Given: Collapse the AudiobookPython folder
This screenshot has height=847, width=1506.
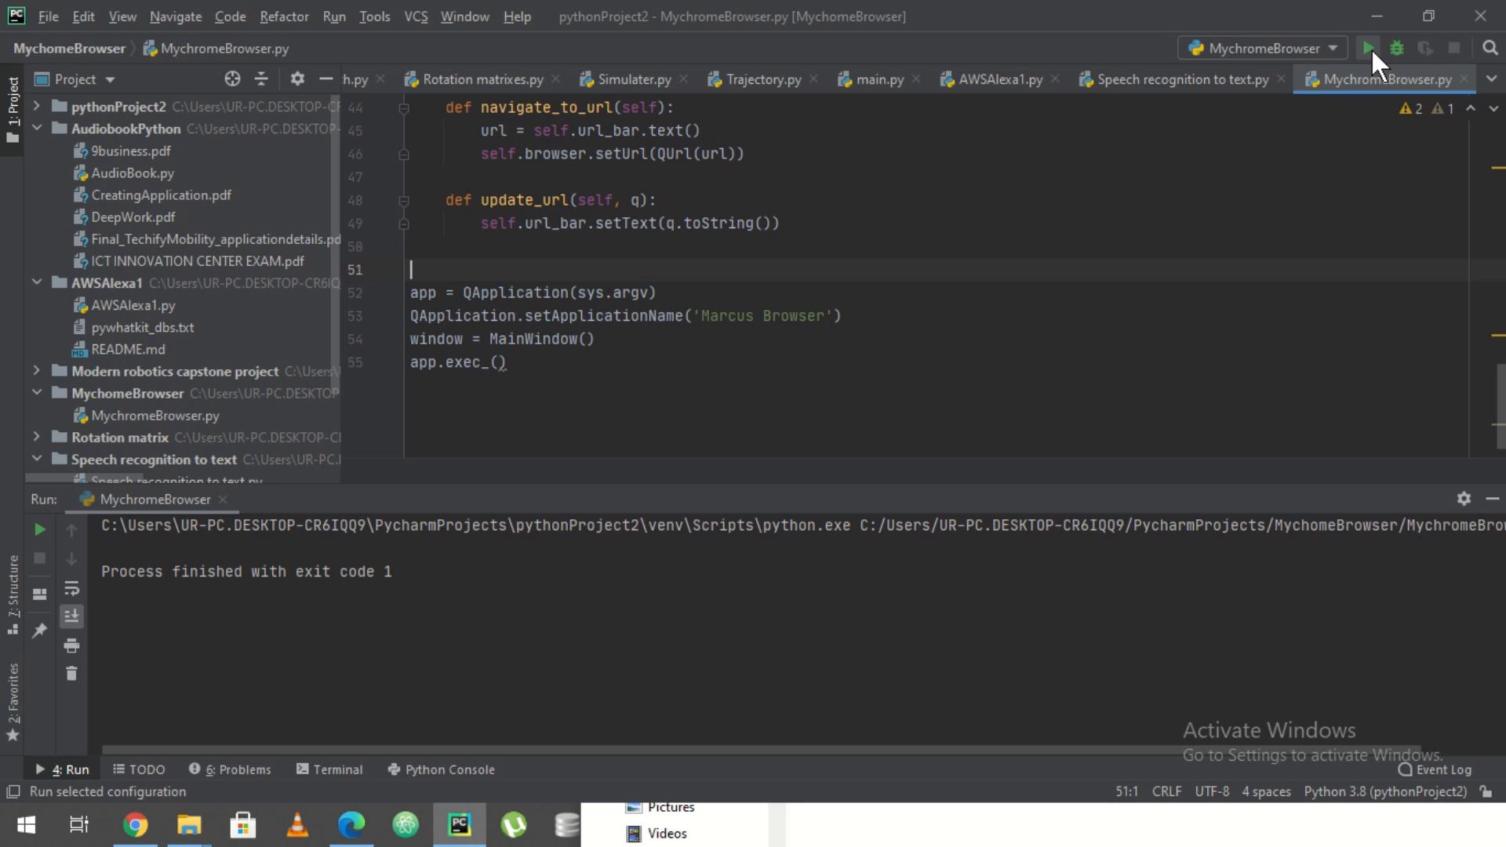Looking at the screenshot, I should [x=36, y=128].
